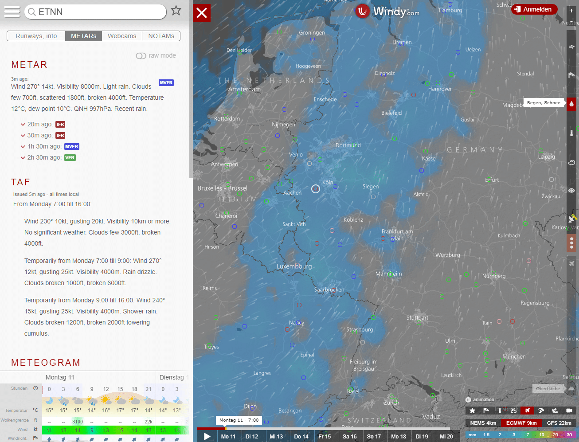
Task: Switch to the Webcams tab
Action: coord(122,36)
